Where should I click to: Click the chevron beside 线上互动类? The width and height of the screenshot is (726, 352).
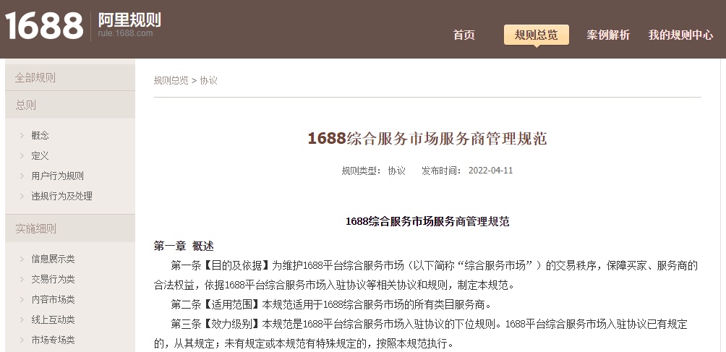click(22, 319)
